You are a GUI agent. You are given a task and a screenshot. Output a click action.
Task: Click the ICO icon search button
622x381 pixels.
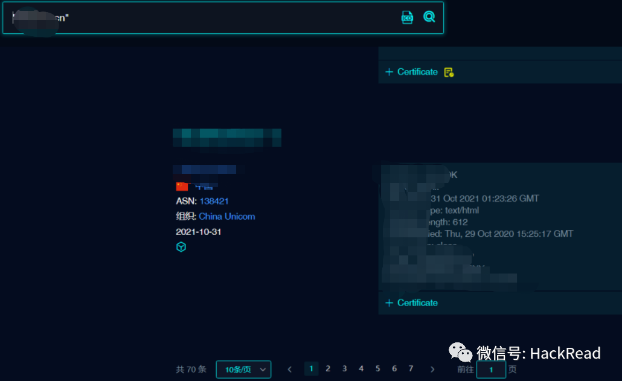click(x=408, y=17)
